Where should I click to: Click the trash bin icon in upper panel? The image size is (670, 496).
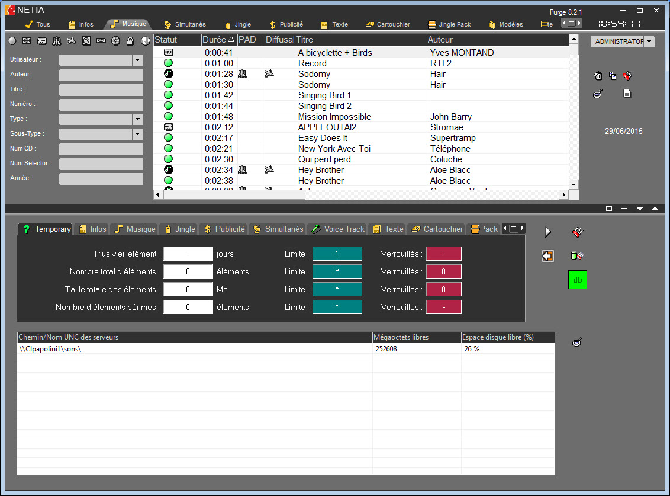tap(598, 76)
